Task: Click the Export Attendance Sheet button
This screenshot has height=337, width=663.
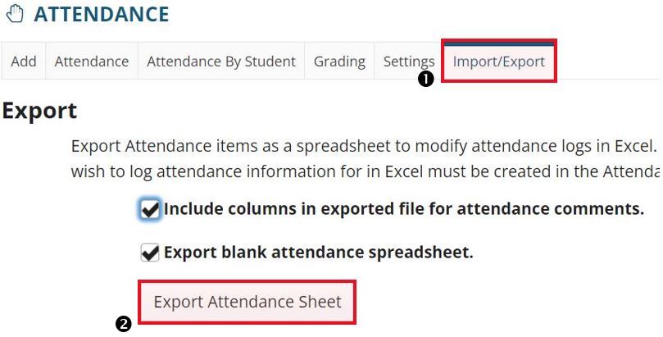Action: (x=247, y=302)
